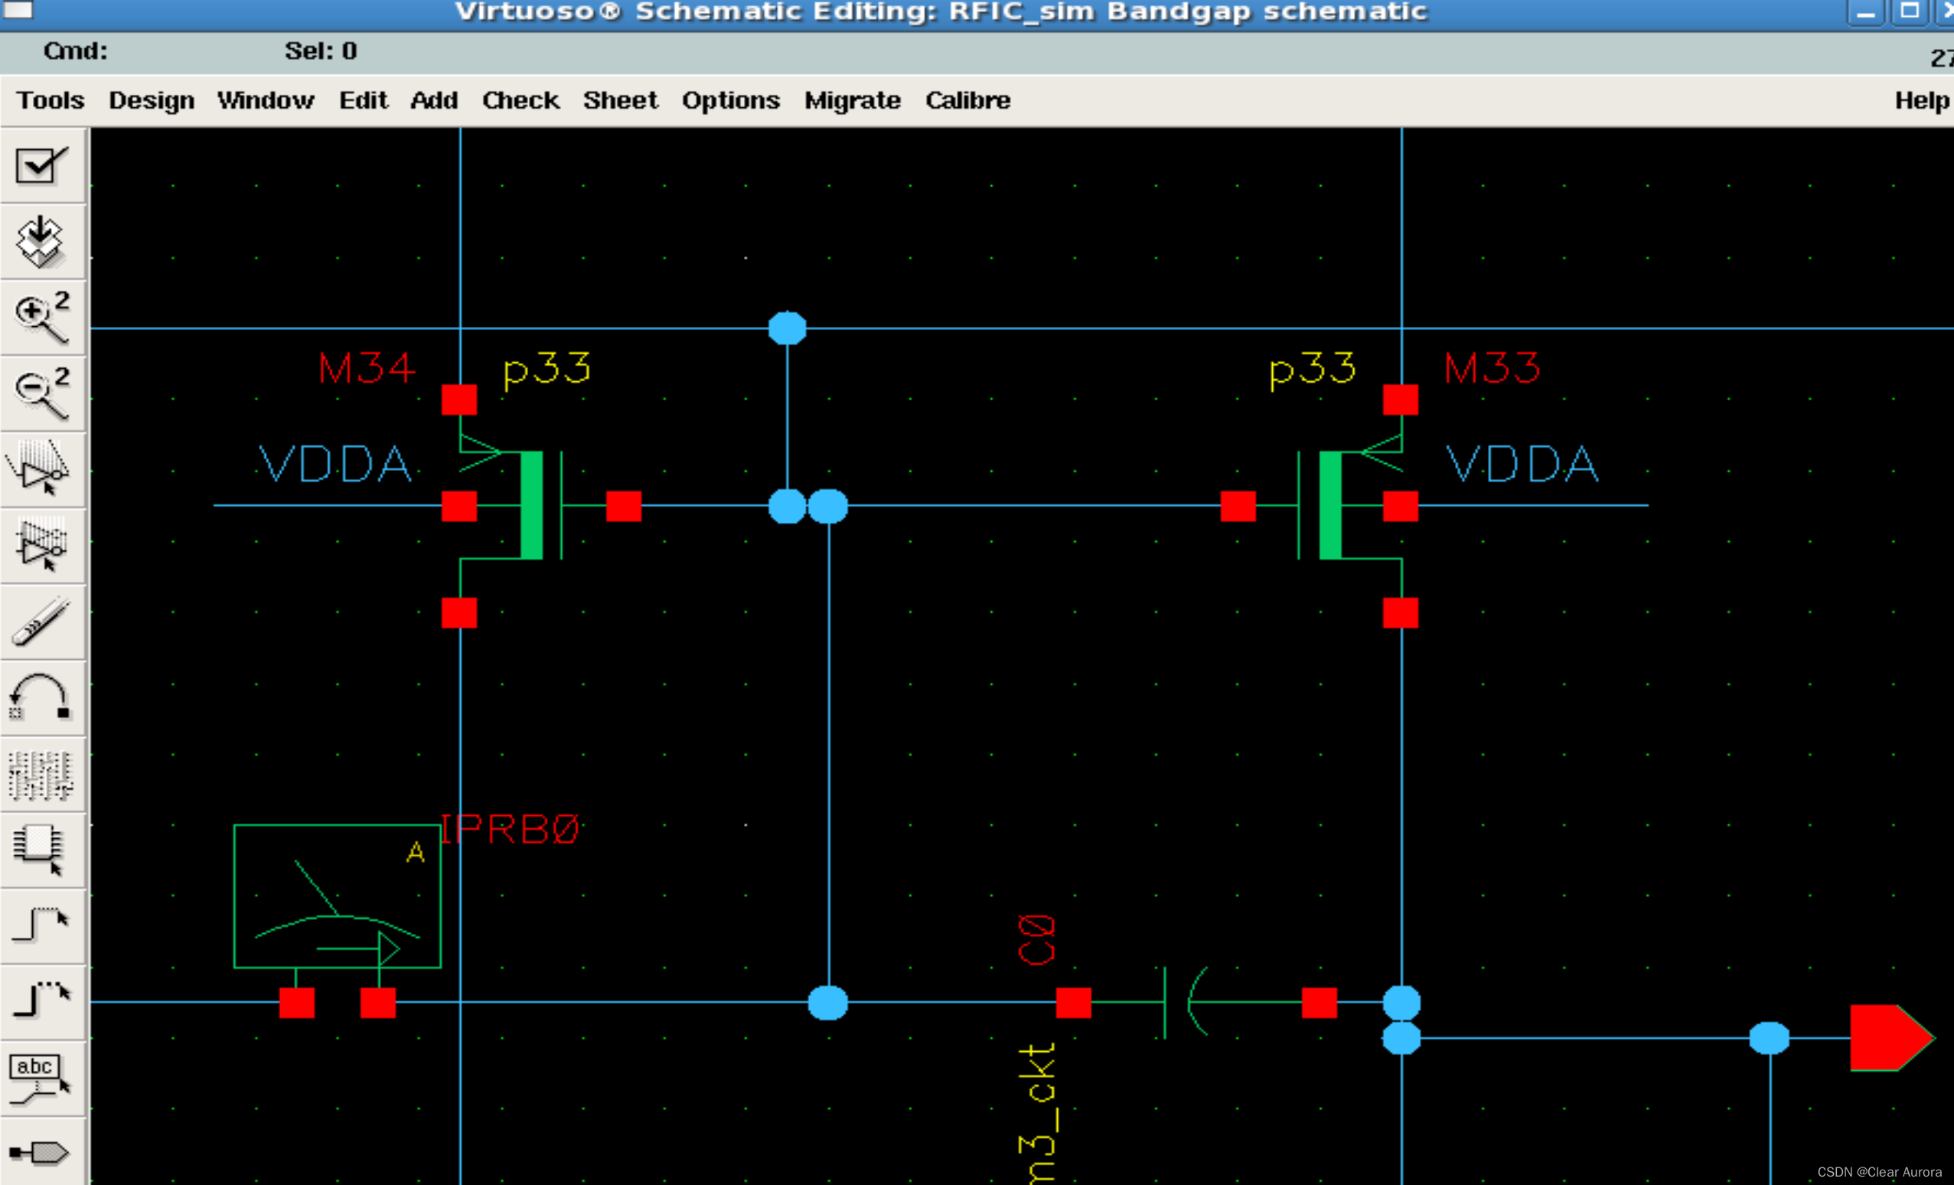Open the Tools menu

click(50, 101)
